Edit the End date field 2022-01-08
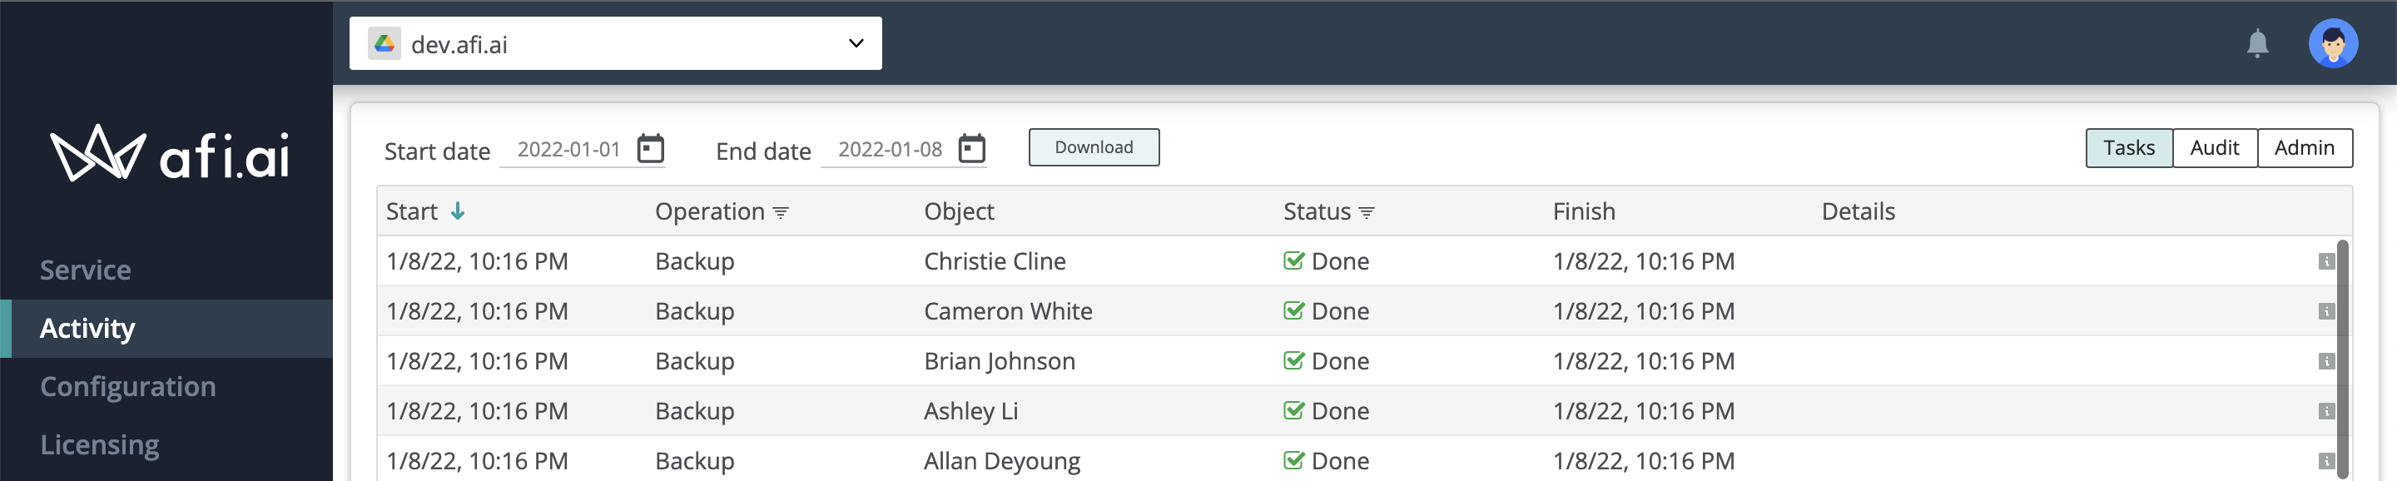This screenshot has height=481, width=2397. click(890, 150)
